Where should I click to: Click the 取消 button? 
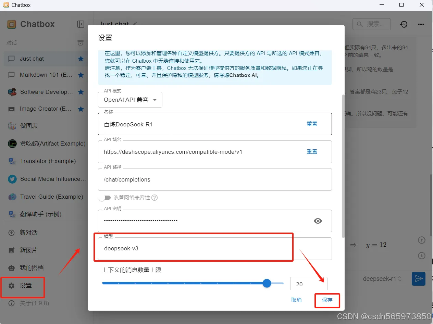tap(296, 300)
